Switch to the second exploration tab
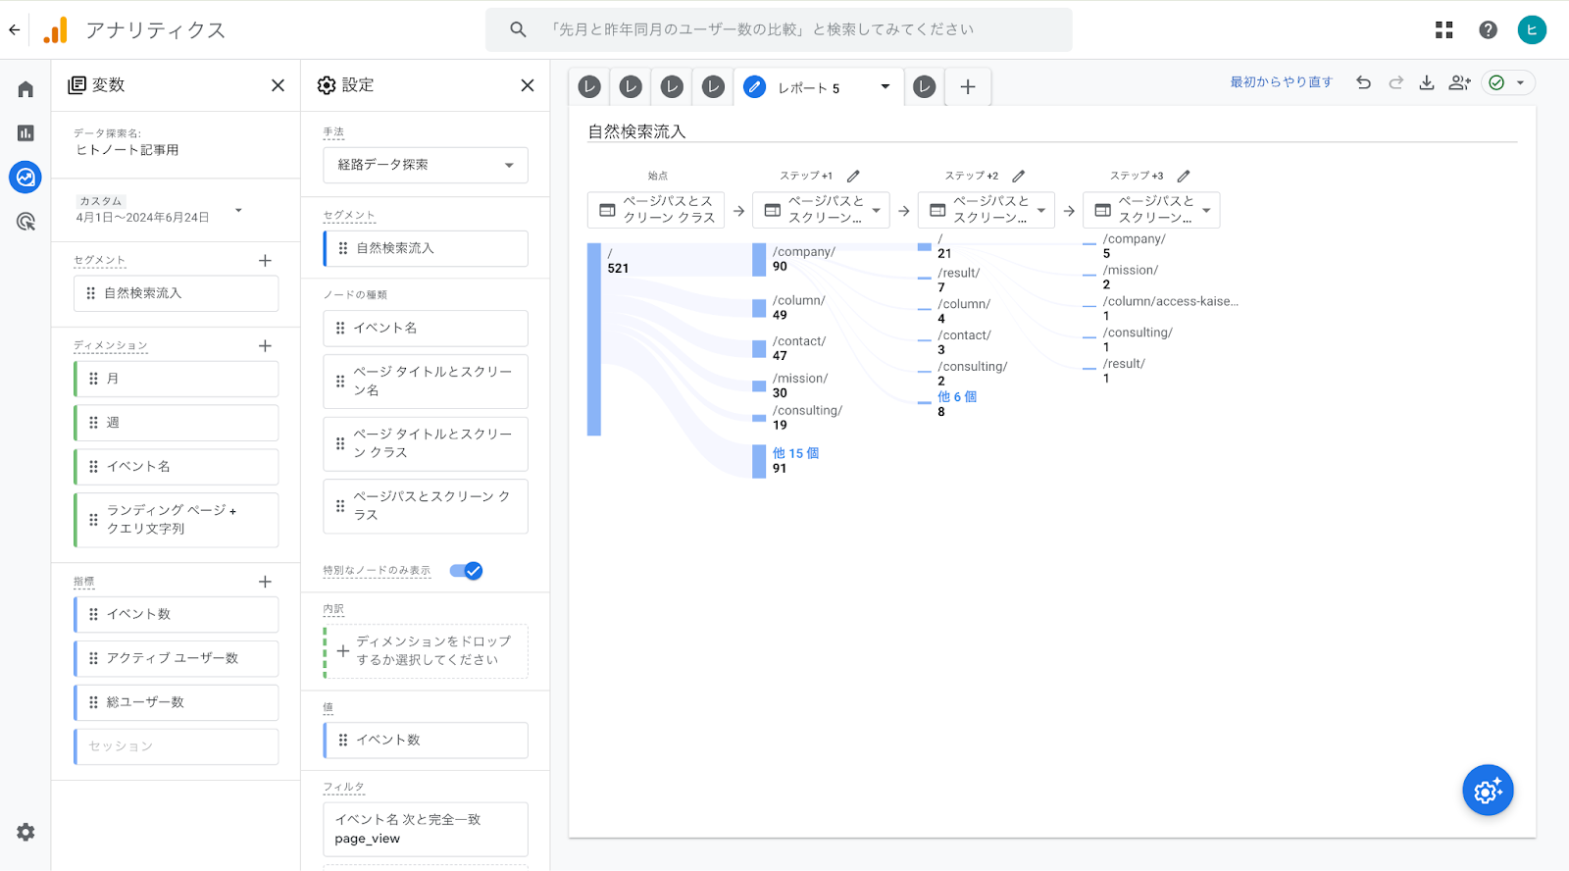The height and width of the screenshot is (871, 1569). (631, 87)
